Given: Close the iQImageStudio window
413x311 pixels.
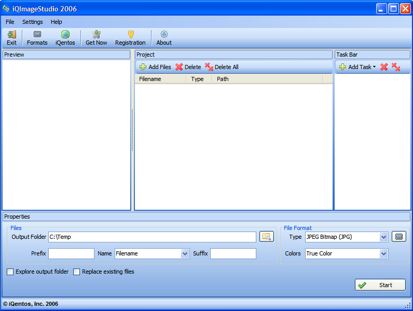Looking at the screenshot, I should [x=405, y=9].
